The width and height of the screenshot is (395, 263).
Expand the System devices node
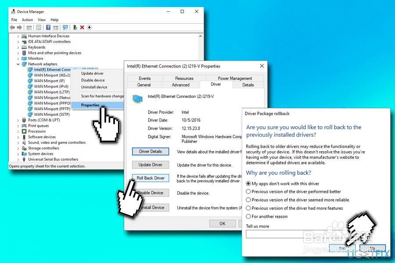pyautogui.click(x=18, y=154)
